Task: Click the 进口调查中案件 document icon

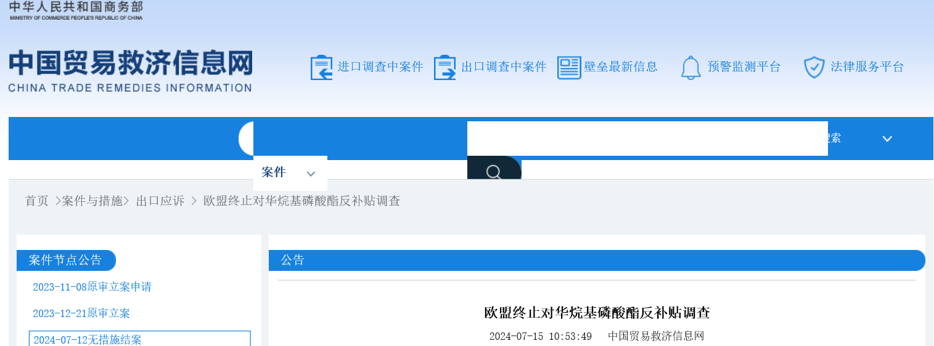Action: tap(321, 67)
